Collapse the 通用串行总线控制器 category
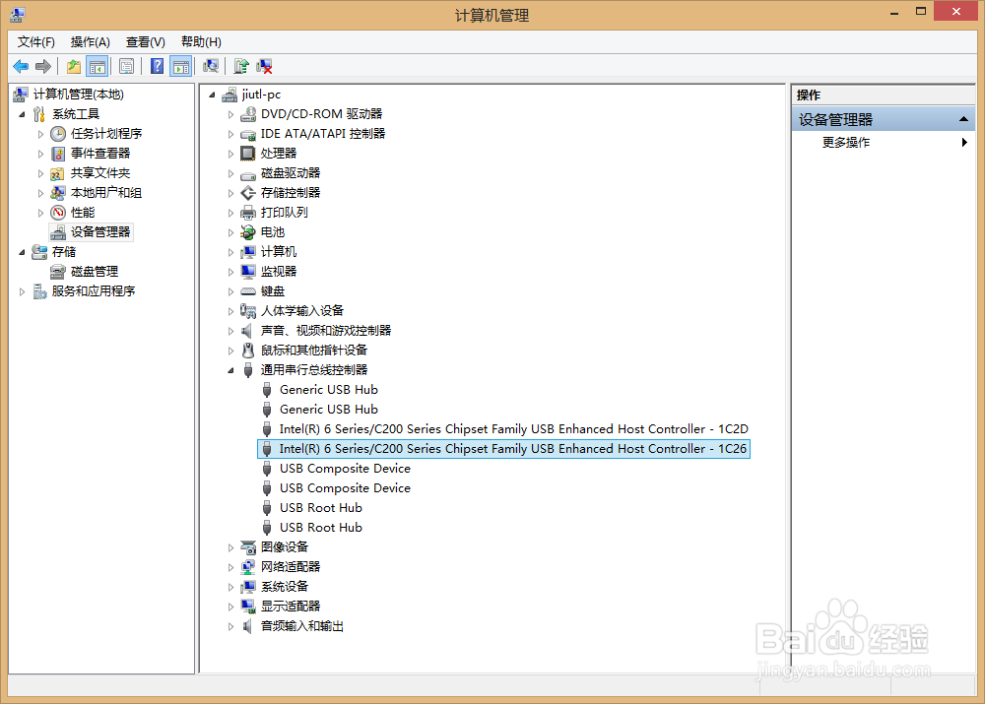Screen dimensions: 985x704 click(x=230, y=369)
